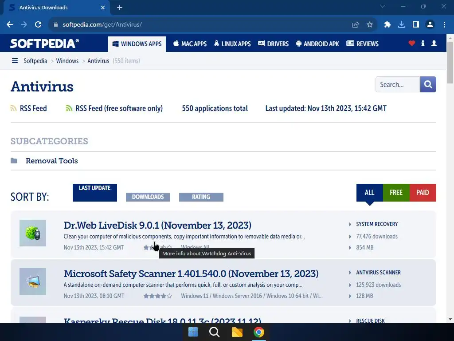Open a new browser tab

[x=120, y=8]
